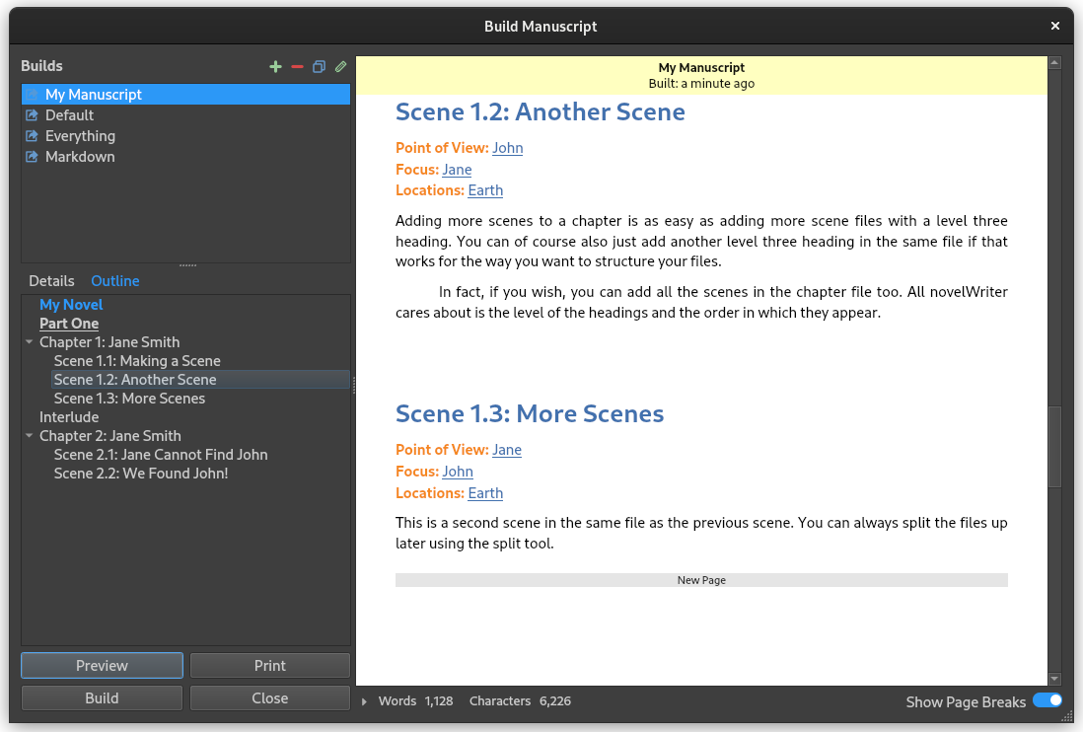This screenshot has width=1083, height=732.
Task: Open the Earth link in Scene 1.3
Action: pos(485,493)
